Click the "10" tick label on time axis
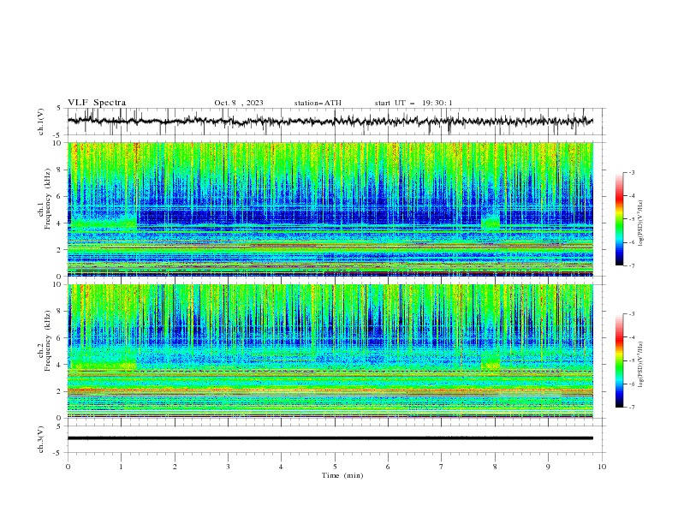Viewport: 678px width, 524px height. pyautogui.click(x=602, y=467)
